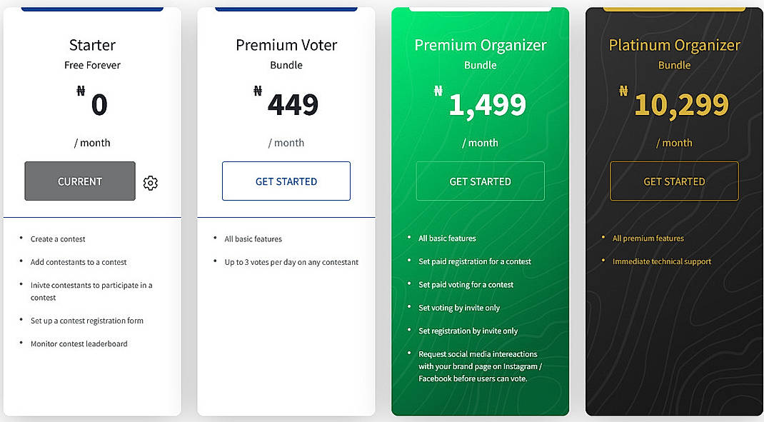The height and width of the screenshot is (422, 764).
Task: Click GET STARTED on Platinum Organizer plan
Action: [673, 181]
